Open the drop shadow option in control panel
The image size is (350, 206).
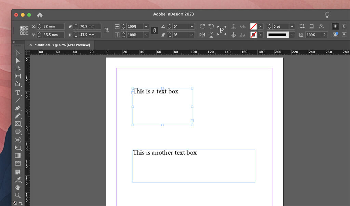click(x=312, y=26)
